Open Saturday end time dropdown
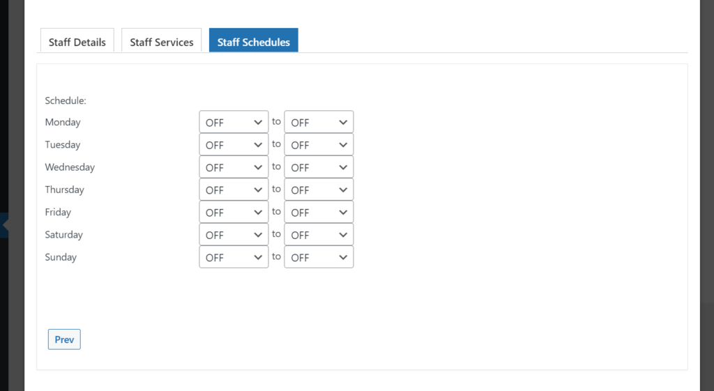The image size is (714, 391). [x=319, y=234]
